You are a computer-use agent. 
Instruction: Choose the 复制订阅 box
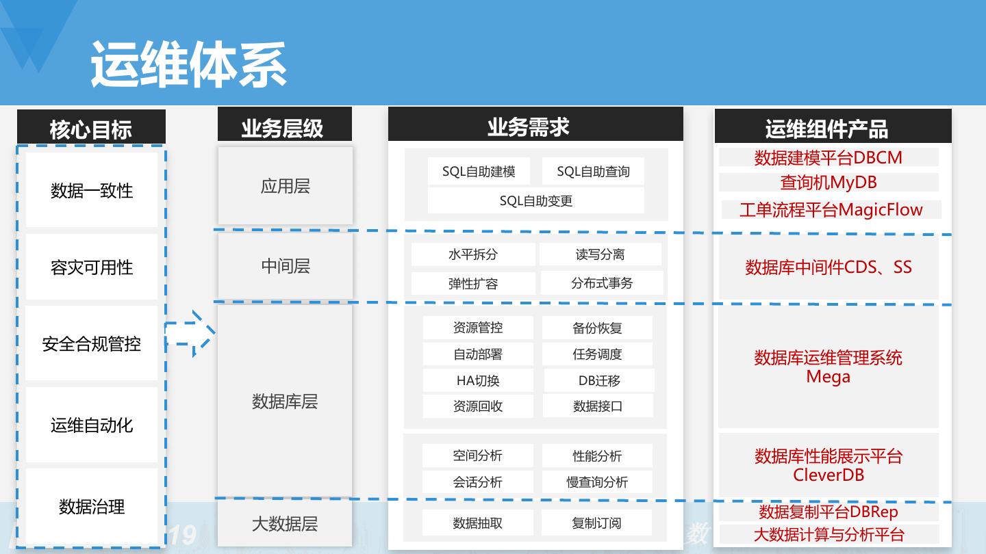(596, 523)
